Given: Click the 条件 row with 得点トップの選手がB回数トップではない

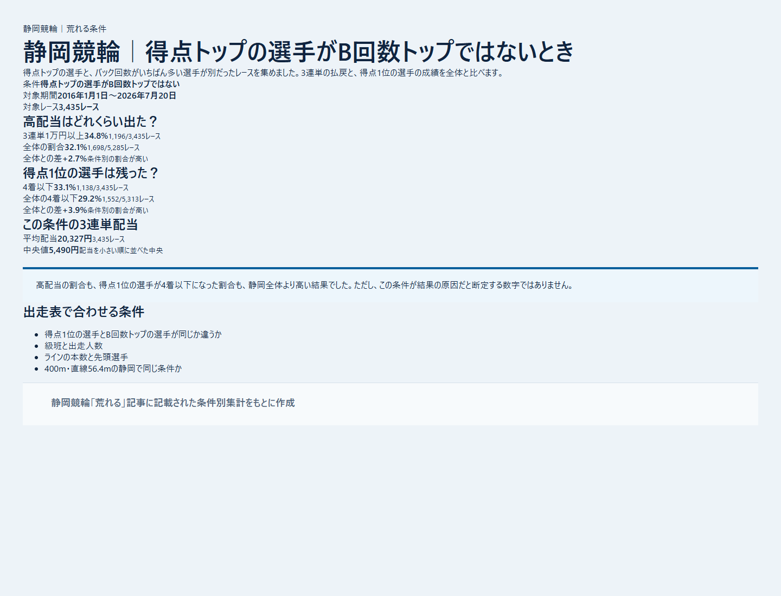Looking at the screenshot, I should coord(101,84).
